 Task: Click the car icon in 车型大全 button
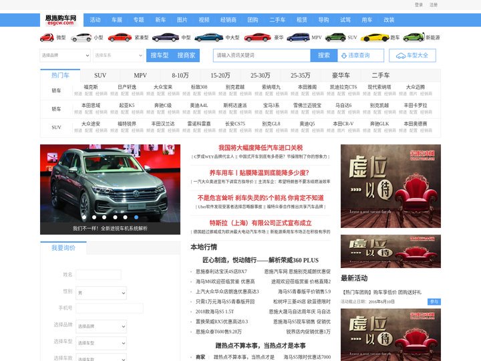[x=401, y=55]
